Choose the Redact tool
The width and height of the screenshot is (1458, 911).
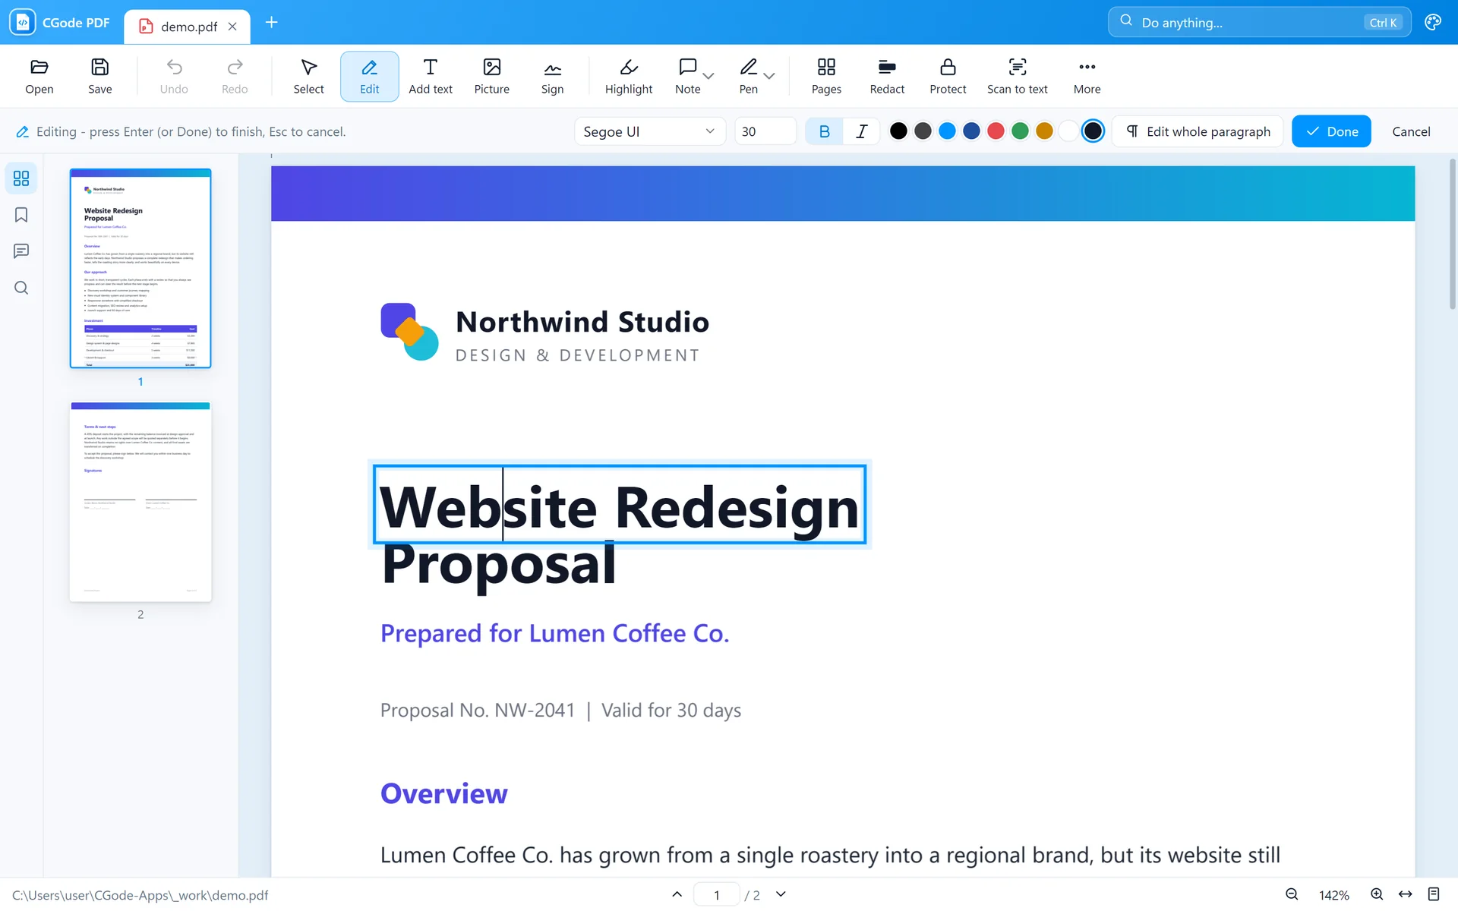click(x=887, y=77)
